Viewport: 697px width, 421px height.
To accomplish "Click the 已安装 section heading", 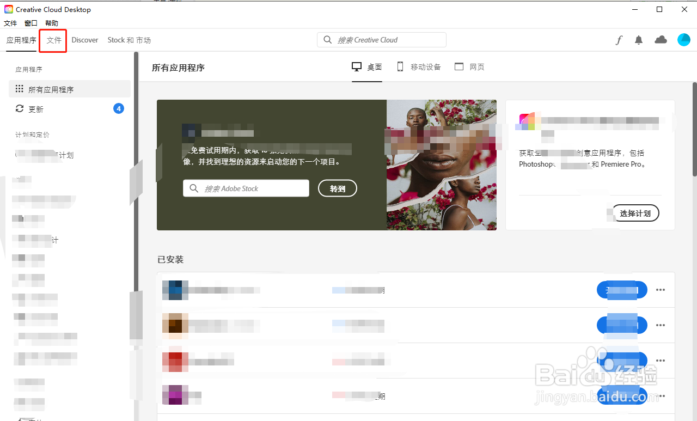I will coord(170,260).
